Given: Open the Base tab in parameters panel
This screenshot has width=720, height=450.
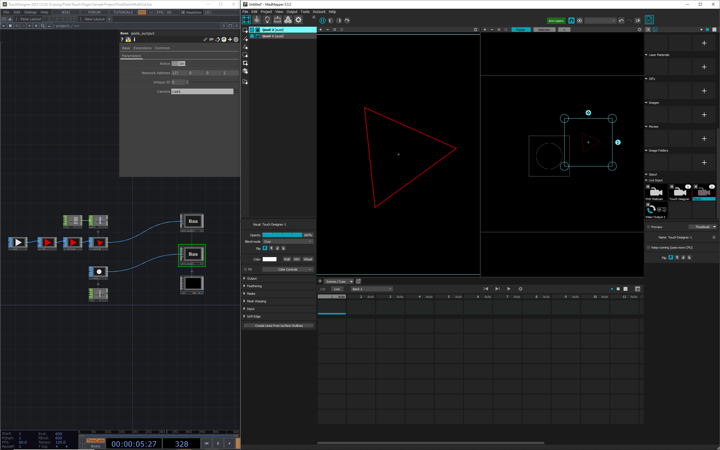Looking at the screenshot, I should tap(126, 48).
